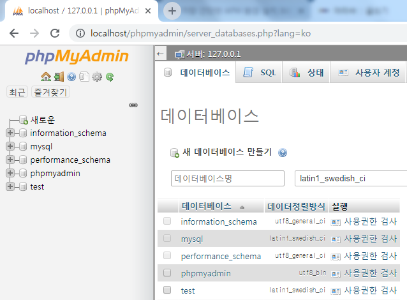Screen dimensions: 407x300
Task: Go back in browser history
Action: (x=14, y=33)
